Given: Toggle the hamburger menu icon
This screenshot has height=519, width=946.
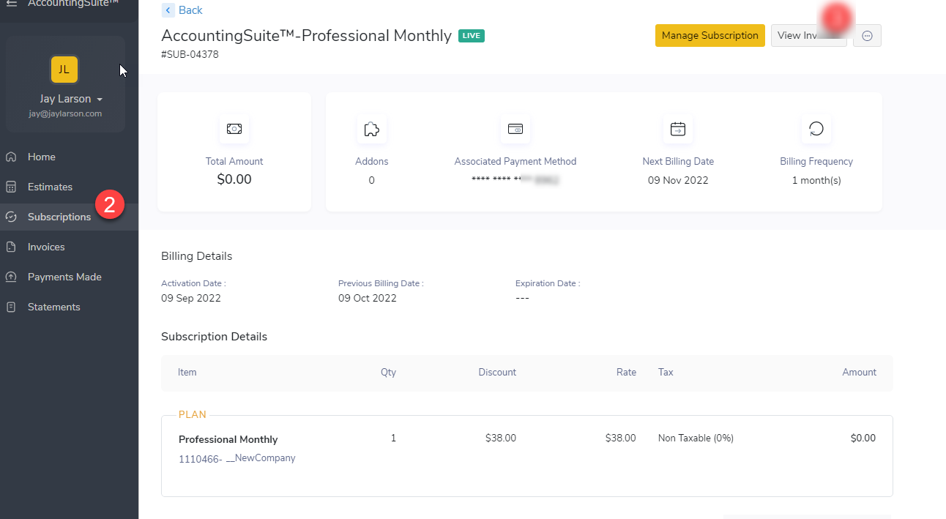Looking at the screenshot, I should (x=11, y=3).
